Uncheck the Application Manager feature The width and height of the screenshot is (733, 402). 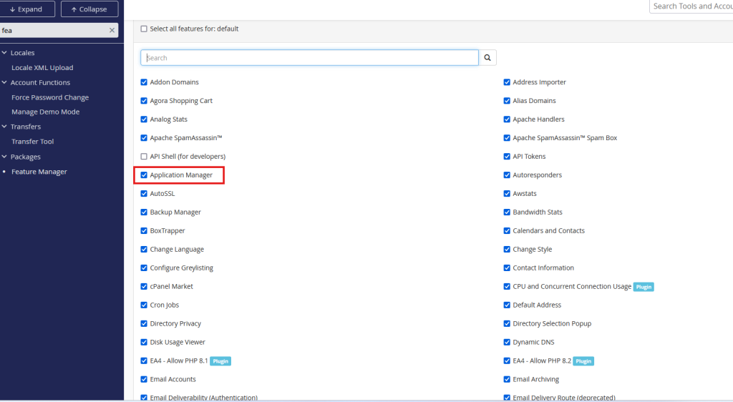pos(144,175)
